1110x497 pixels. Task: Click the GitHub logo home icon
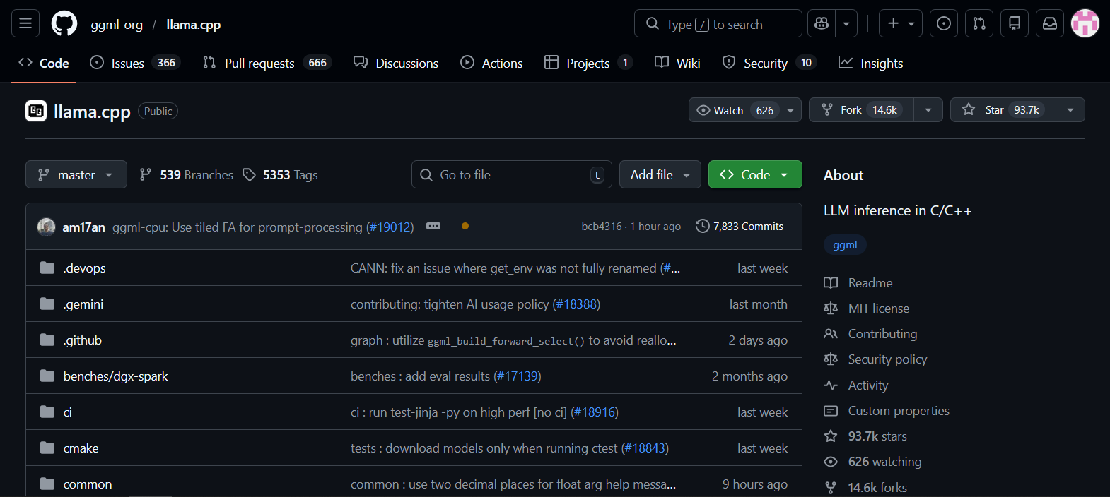64,23
